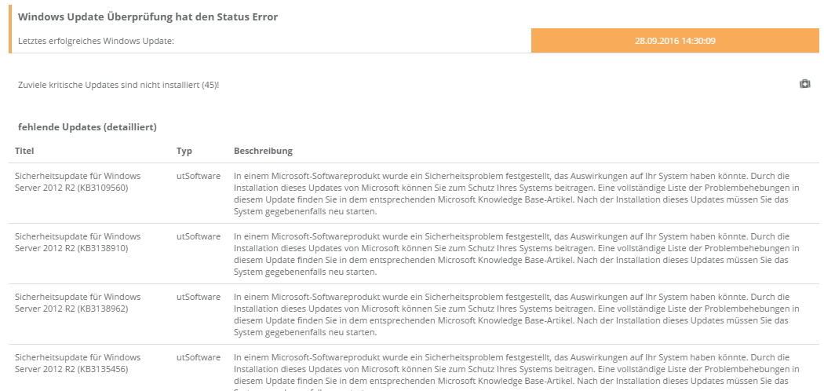The image size is (824, 391).
Task: Sort by the Typ column header
Action: tap(184, 151)
